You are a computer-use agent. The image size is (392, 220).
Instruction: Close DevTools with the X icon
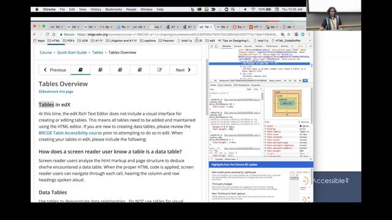tap(311, 46)
